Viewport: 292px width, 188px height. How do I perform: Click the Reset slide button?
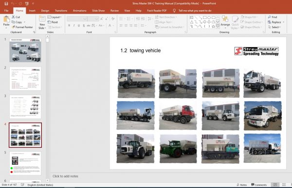(53, 22)
